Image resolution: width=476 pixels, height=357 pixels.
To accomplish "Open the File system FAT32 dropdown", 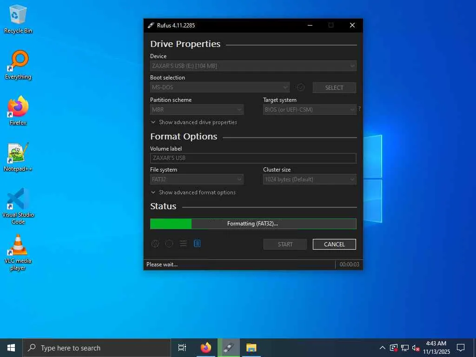I will point(197,179).
